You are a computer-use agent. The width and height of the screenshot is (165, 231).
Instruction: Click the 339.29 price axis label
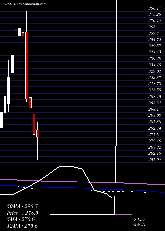(155, 58)
